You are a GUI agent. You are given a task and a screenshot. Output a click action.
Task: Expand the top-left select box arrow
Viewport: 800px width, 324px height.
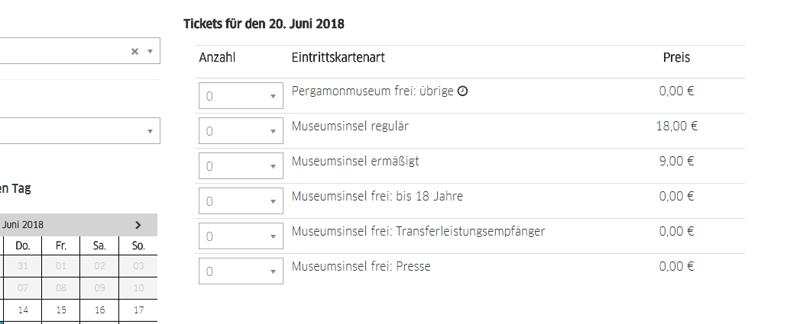click(x=150, y=51)
